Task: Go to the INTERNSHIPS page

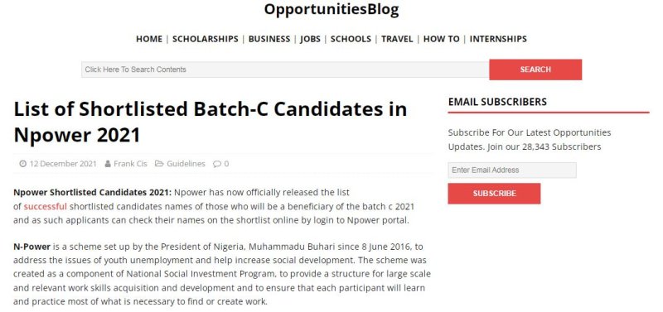Action: (x=498, y=39)
